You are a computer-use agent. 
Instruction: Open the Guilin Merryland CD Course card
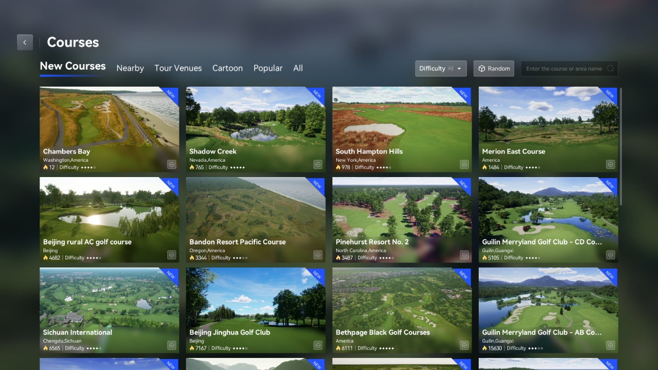coord(548,219)
